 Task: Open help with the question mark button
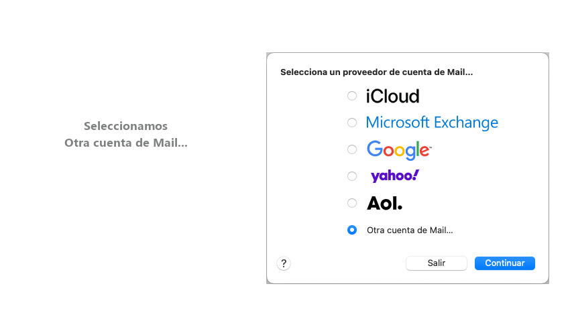[x=284, y=263]
